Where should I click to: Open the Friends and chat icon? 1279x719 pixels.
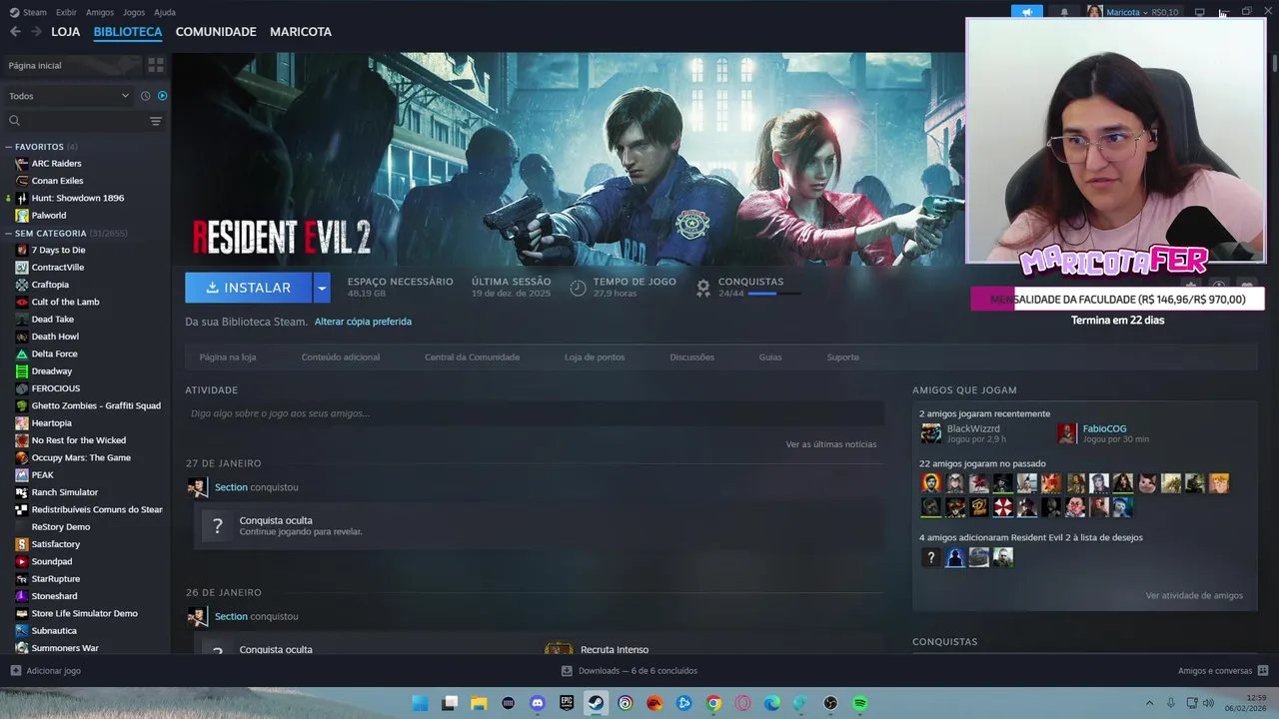(x=1263, y=670)
